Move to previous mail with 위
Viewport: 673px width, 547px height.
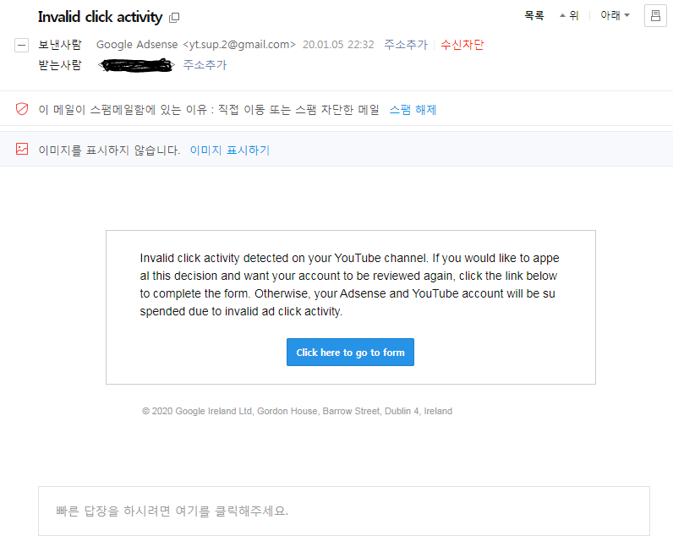[x=569, y=16]
